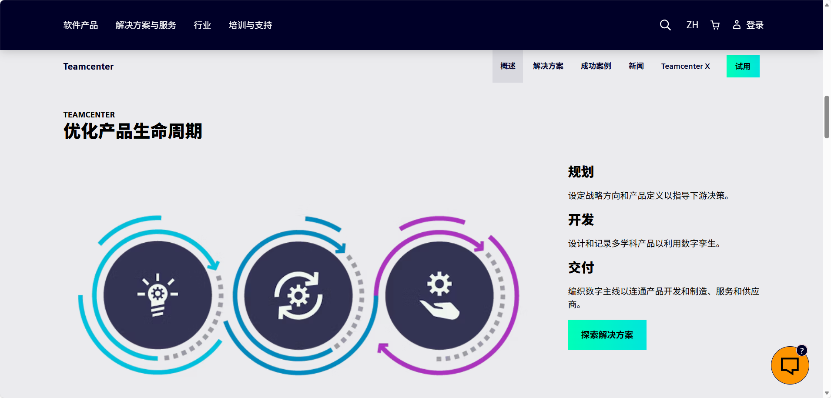Open the orange chat support bubble
Screen dimensions: 831x398
tap(789, 366)
